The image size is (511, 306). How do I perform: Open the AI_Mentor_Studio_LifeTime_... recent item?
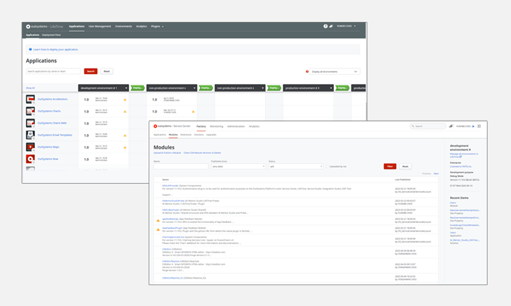tap(465, 240)
